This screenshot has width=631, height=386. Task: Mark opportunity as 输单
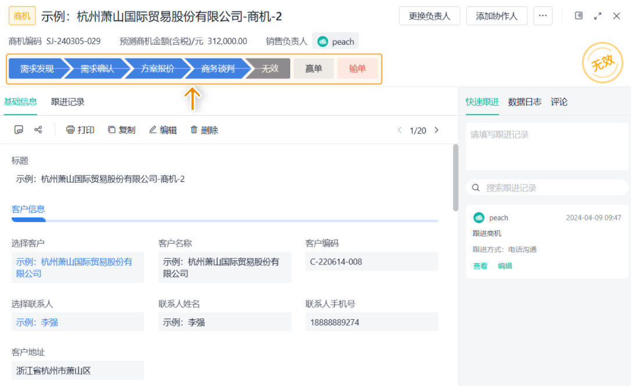[358, 69]
